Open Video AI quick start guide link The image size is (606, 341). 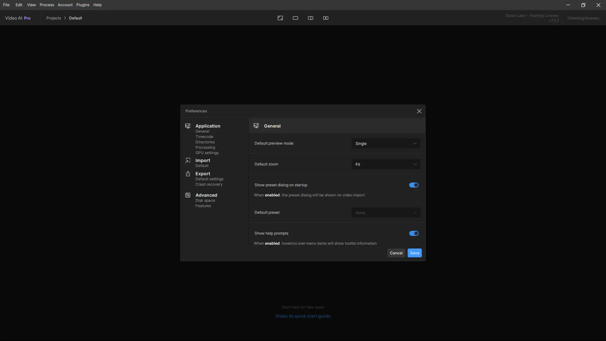point(303,316)
